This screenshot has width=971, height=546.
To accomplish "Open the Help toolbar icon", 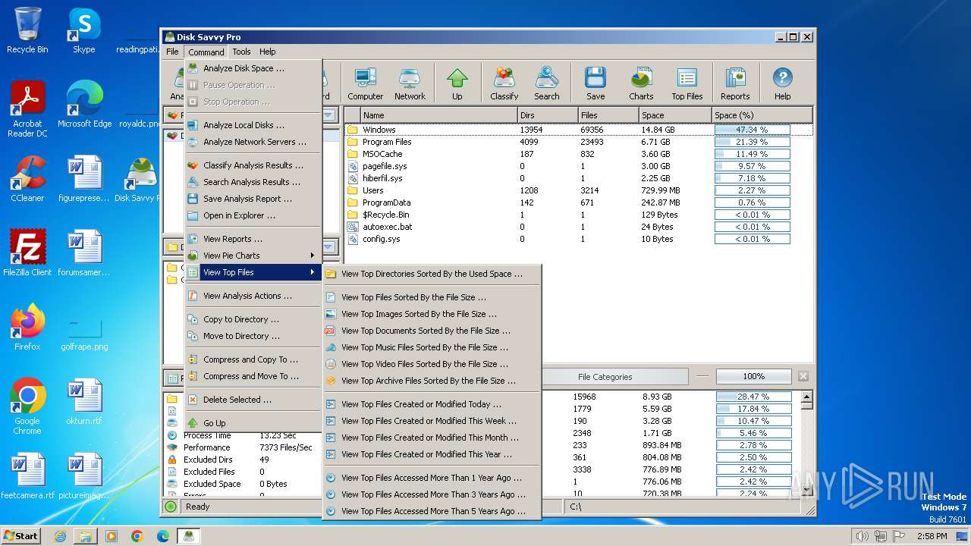I will [x=782, y=83].
